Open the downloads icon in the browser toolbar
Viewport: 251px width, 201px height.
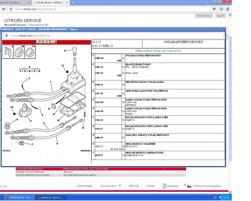(221, 9)
